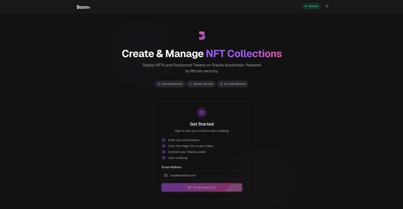Click 'NFT Collections' gradient heading text
The width and height of the screenshot is (403, 209).
pyautogui.click(x=244, y=54)
